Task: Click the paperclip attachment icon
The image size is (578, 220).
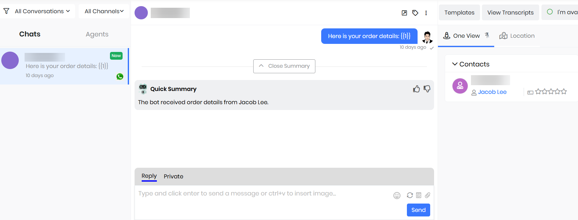Action: (x=428, y=195)
